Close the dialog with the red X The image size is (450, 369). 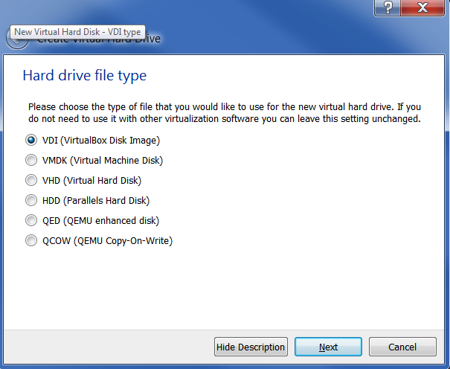pyautogui.click(x=422, y=7)
